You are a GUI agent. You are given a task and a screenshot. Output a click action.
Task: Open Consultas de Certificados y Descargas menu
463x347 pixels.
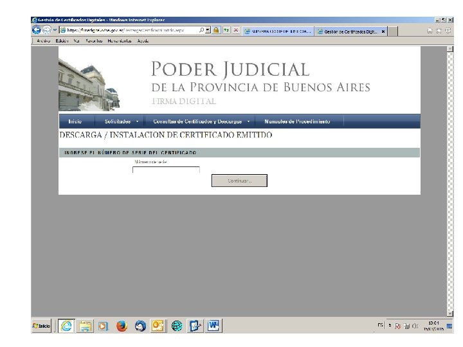[197, 121]
